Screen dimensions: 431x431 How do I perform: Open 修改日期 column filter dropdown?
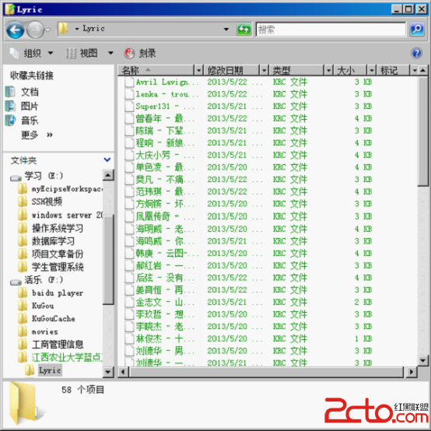point(264,71)
